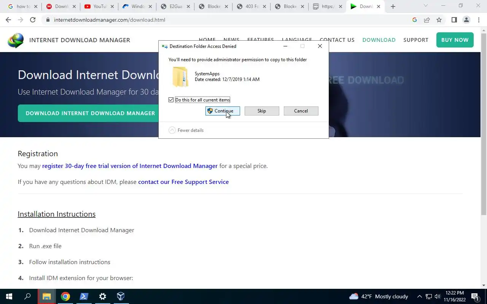Open PowerShell from the taskbar
The image size is (487, 304).
tap(84, 296)
